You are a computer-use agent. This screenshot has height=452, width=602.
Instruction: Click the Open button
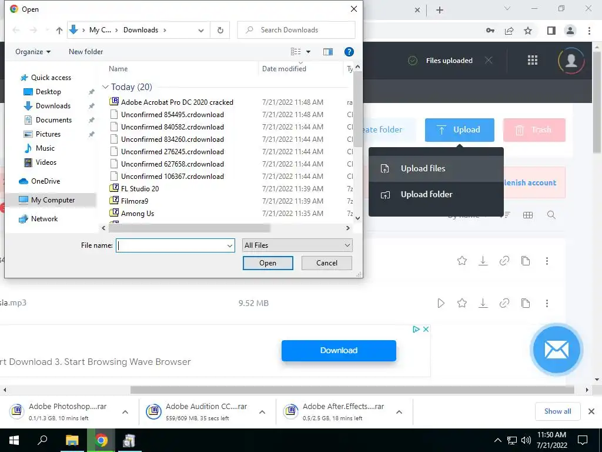[267, 263]
